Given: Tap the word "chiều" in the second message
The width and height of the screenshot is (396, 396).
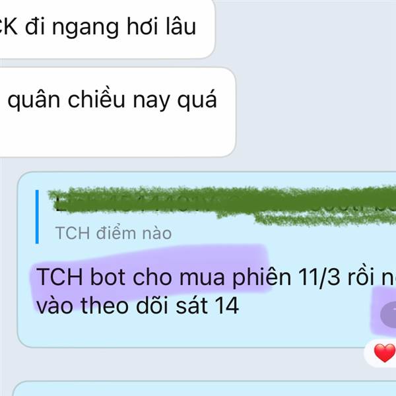Looking at the screenshot, I should click(96, 99).
